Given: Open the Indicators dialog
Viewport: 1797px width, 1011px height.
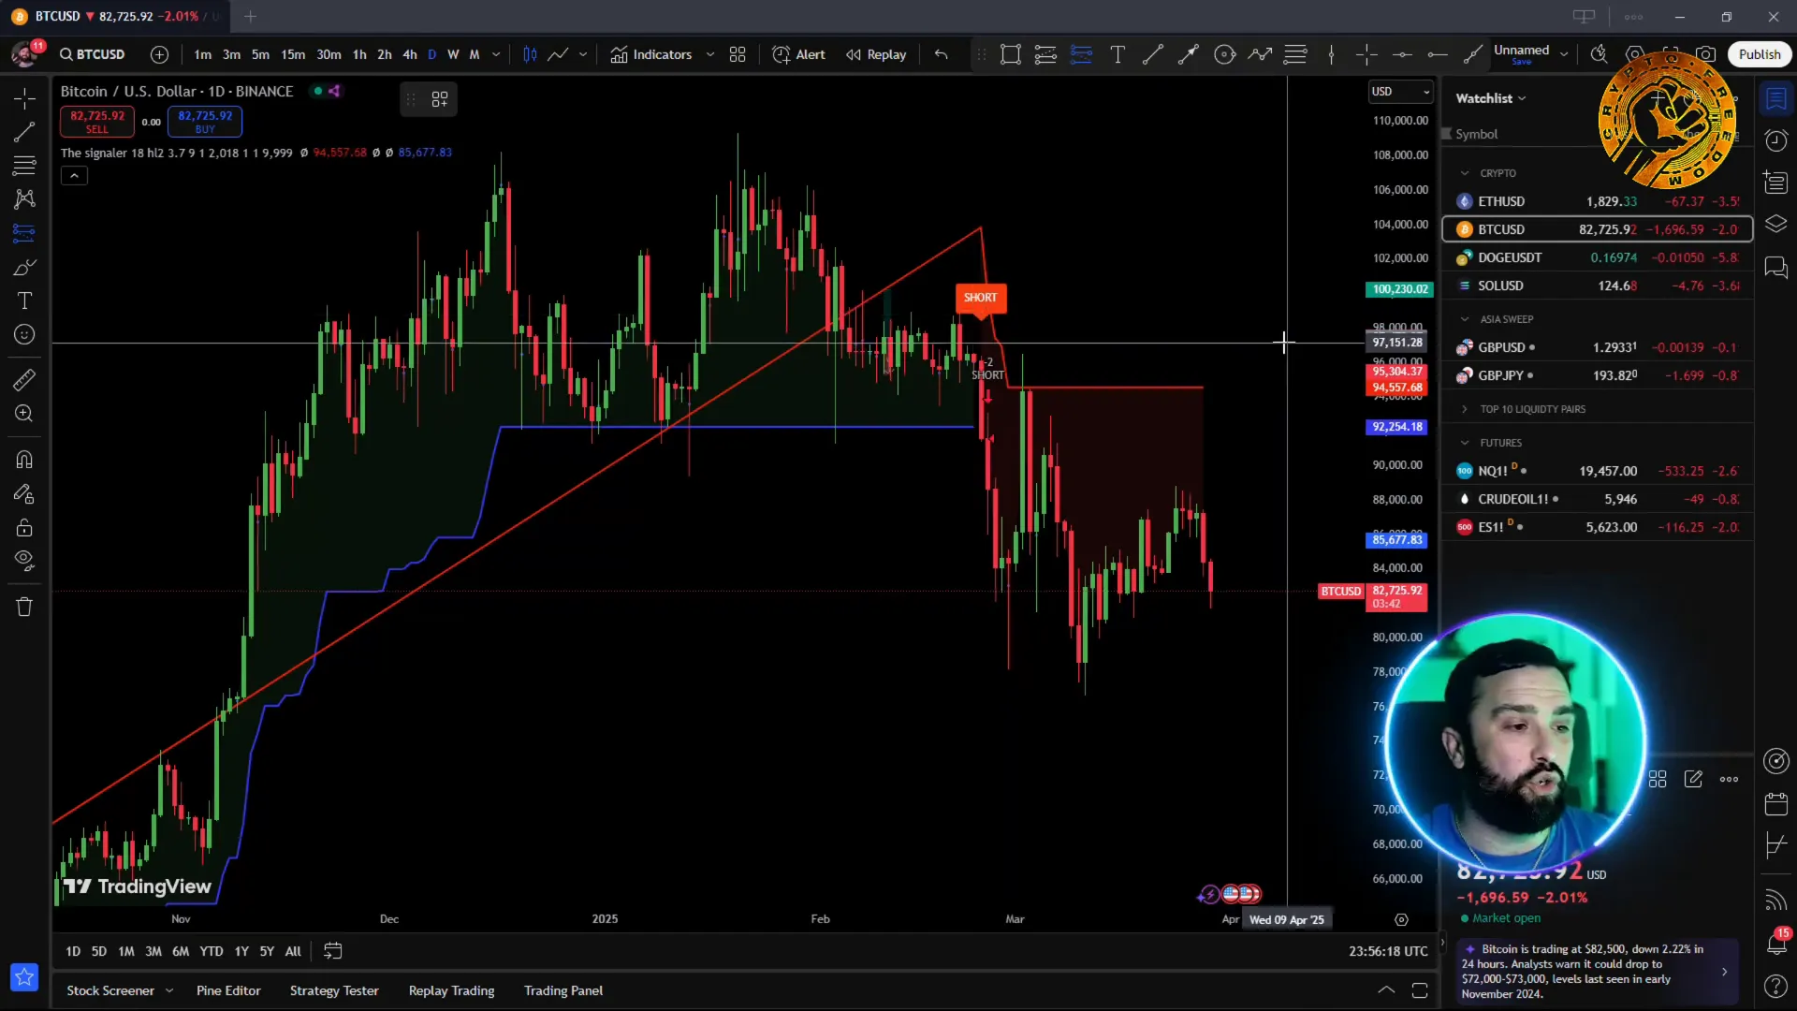Looking at the screenshot, I should [x=651, y=54].
